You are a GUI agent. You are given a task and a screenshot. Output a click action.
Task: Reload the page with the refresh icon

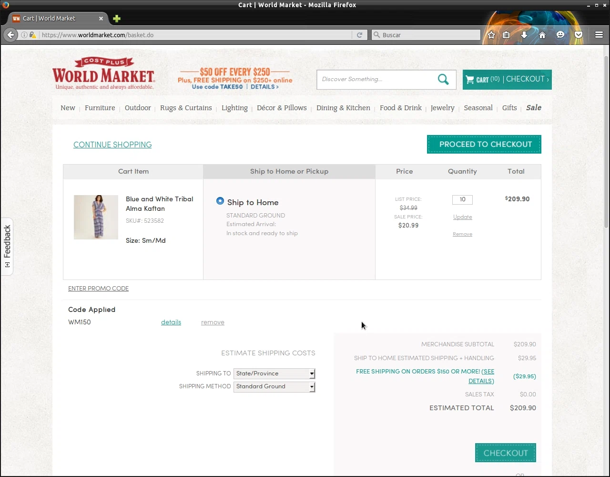359,35
